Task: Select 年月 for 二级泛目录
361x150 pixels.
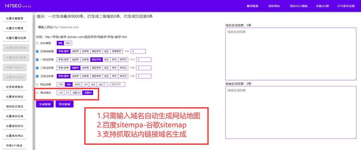Action: (x=114, y=68)
